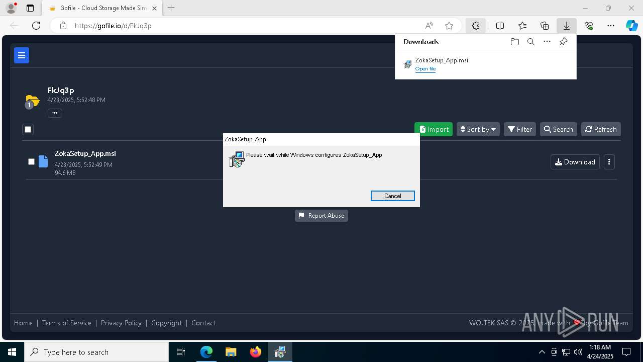643x362 pixels.
Task: Pin the Downloads panel
Action: [563, 42]
